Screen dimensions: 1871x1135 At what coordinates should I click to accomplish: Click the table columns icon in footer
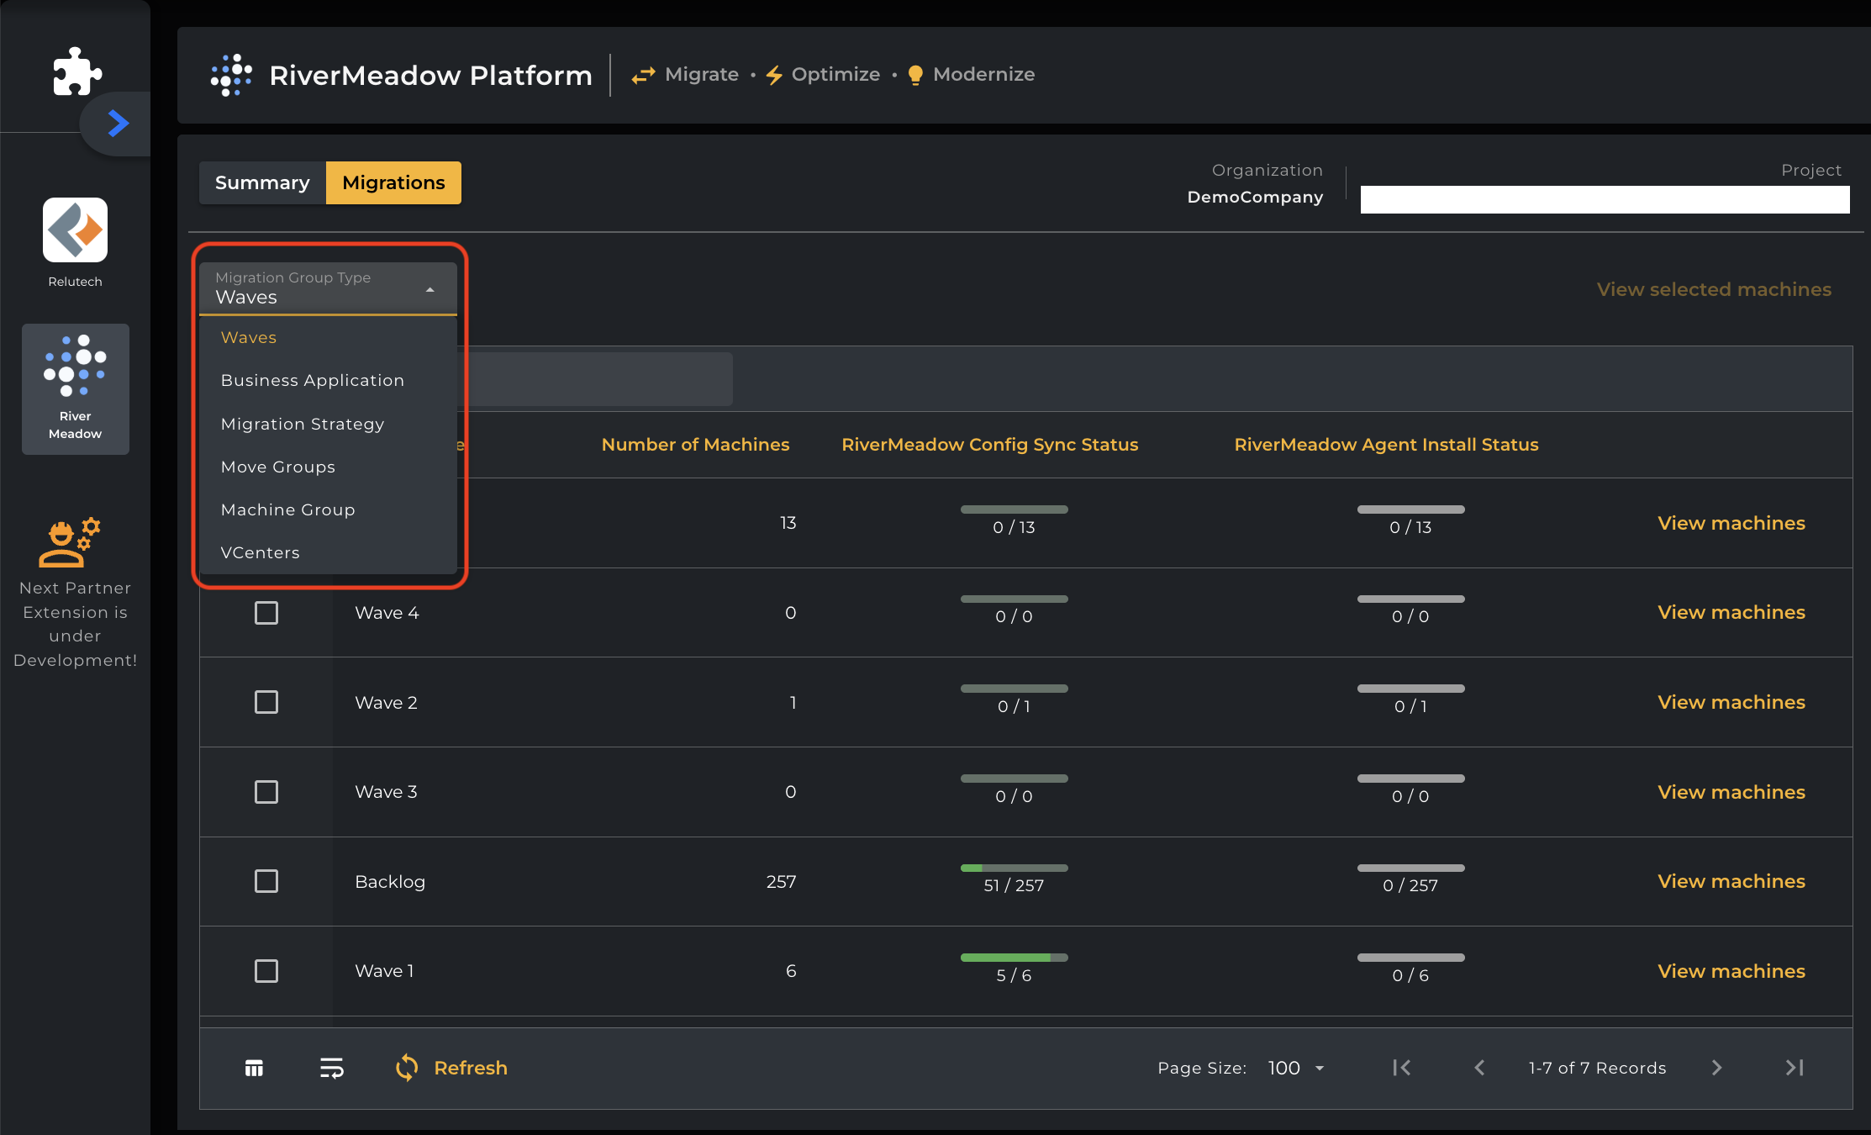point(254,1068)
